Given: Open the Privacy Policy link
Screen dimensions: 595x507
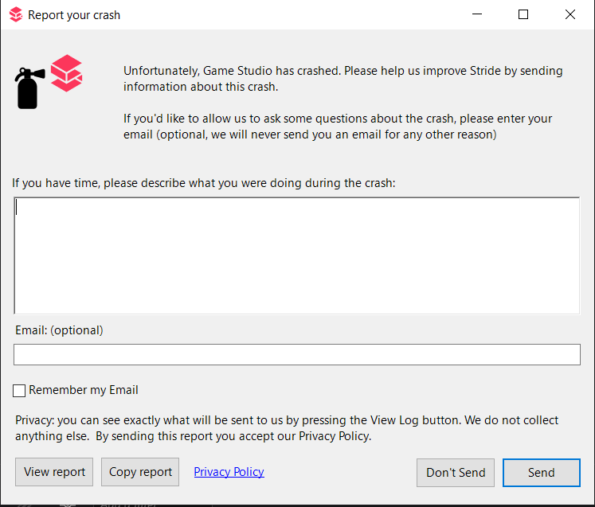Looking at the screenshot, I should pos(229,472).
